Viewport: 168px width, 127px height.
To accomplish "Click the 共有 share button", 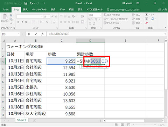I will 162,9.
